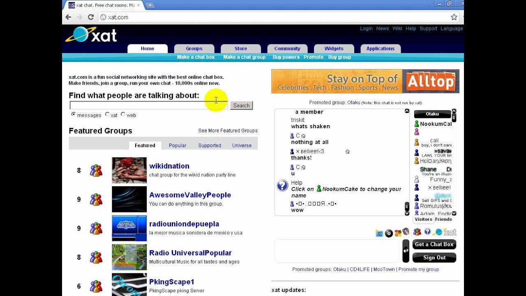Click the members icon beside radiouniondepuepla
The image size is (526, 296).
tap(96, 228)
